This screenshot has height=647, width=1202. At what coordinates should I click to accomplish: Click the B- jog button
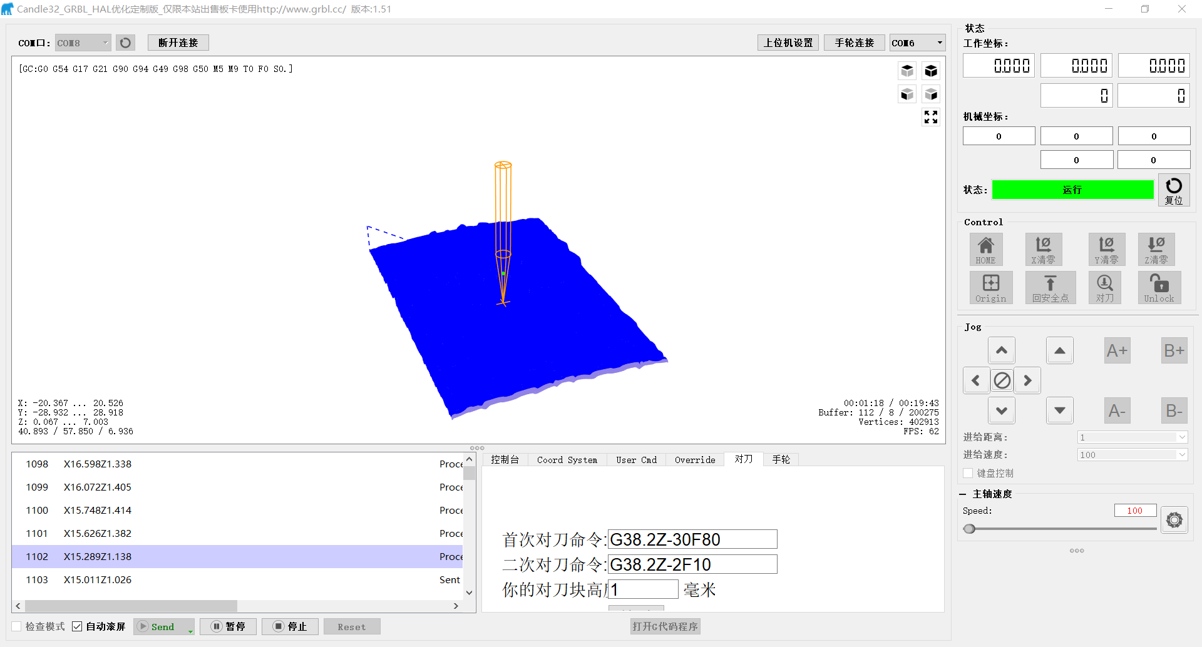[x=1174, y=410]
